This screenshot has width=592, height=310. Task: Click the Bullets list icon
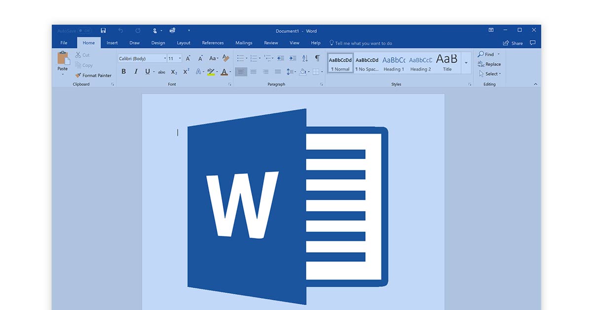point(241,58)
